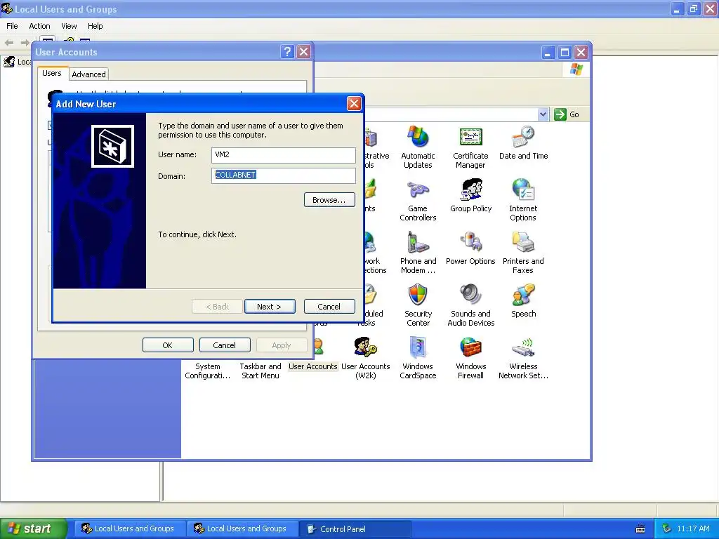Switch to the Advanced tab
719x539 pixels.
pyautogui.click(x=88, y=74)
